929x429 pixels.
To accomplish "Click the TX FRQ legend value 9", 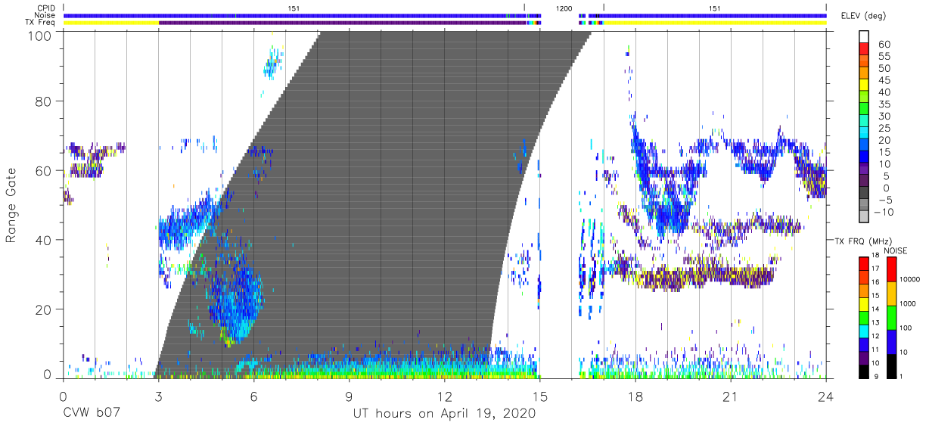I will [x=875, y=377].
